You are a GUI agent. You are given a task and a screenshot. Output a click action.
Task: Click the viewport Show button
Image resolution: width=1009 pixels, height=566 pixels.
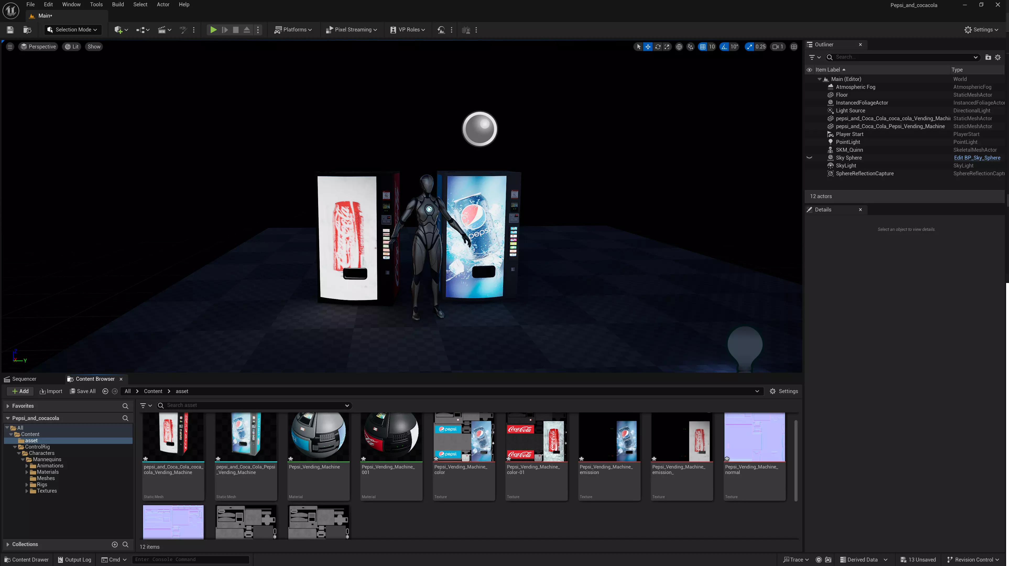point(94,47)
